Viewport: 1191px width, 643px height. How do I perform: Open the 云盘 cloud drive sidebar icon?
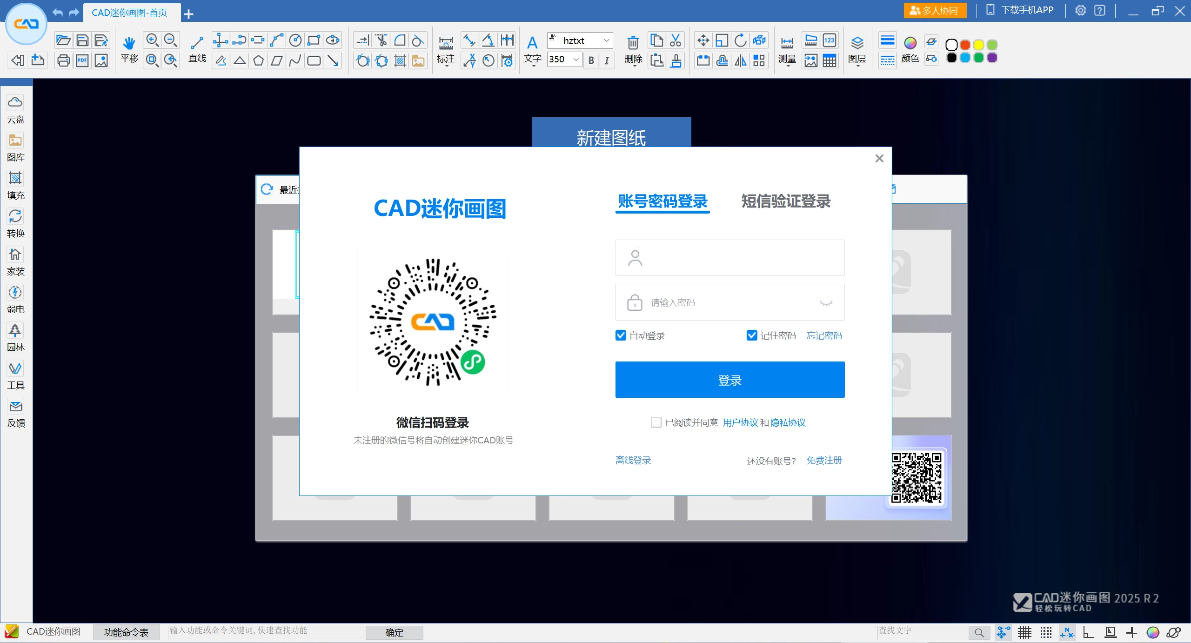15,103
